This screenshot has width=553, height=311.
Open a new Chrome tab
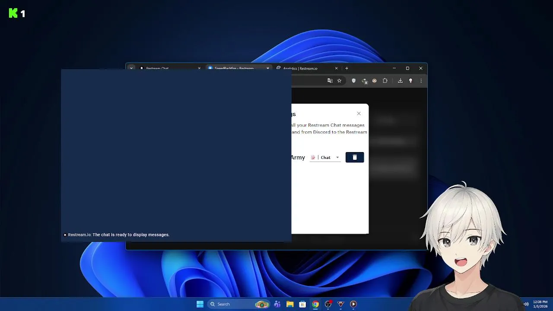(x=346, y=68)
